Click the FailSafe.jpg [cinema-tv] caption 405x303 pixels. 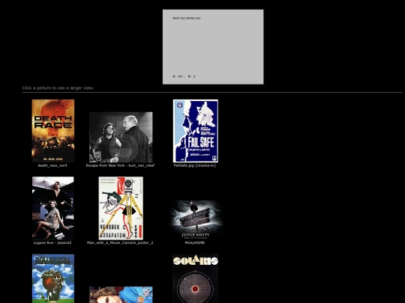coord(195,165)
